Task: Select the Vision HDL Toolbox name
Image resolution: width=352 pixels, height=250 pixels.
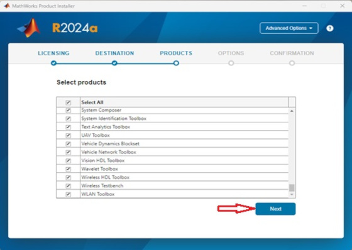Action: pyautogui.click(x=103, y=161)
